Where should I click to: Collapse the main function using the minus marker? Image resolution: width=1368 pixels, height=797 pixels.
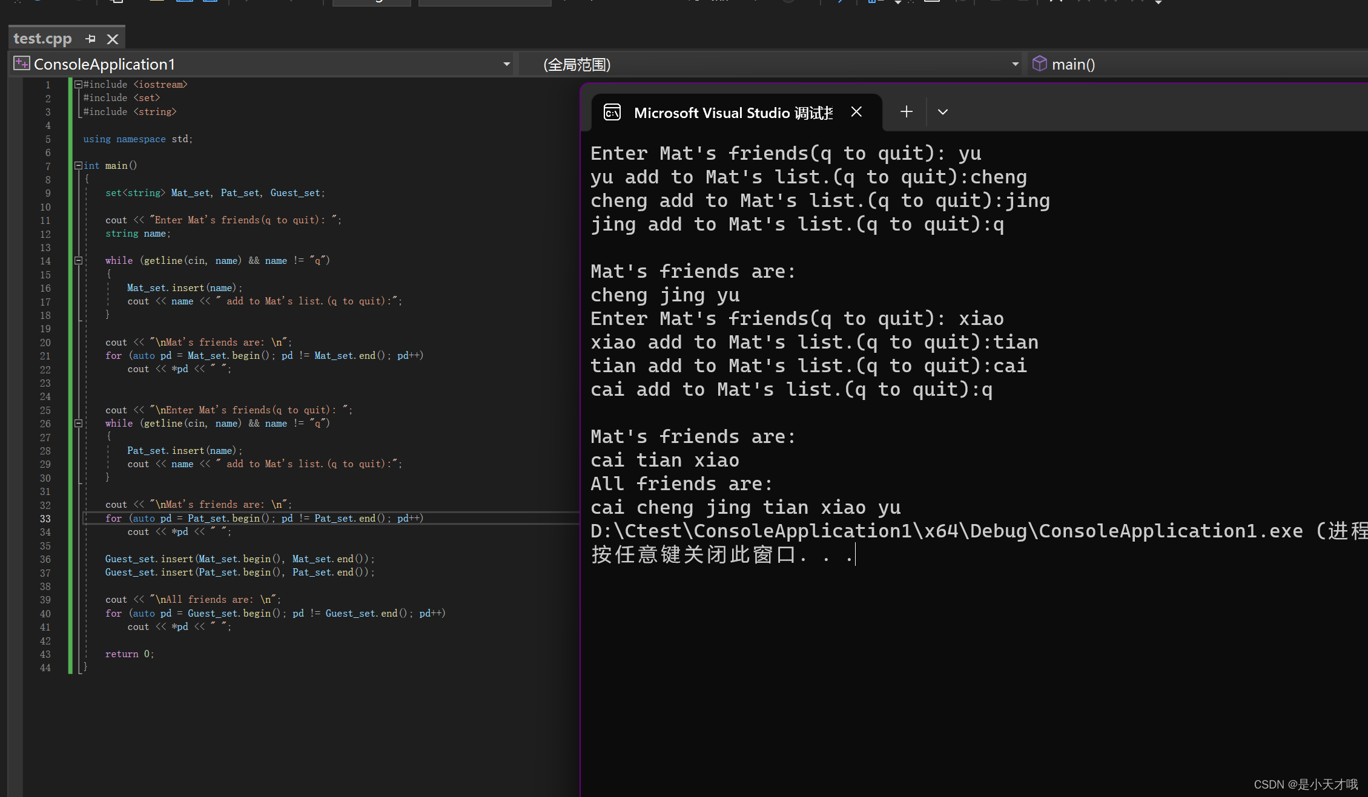[78, 165]
